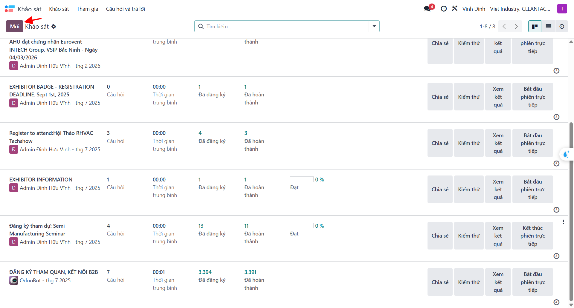Click the vertical scrollbar thumb
The width and height of the screenshot is (574, 308).
(x=571, y=211)
